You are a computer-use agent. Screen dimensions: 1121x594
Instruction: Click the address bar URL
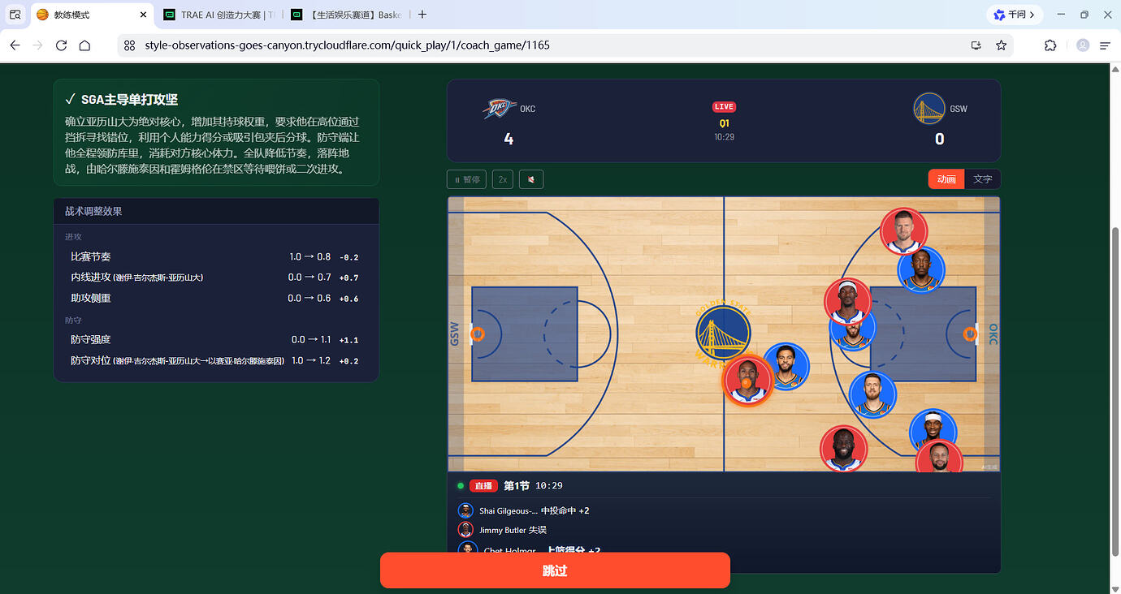pyautogui.click(x=347, y=45)
